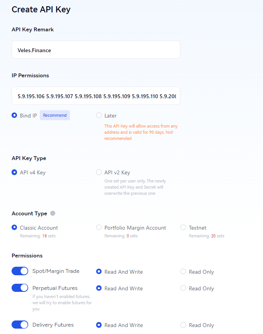Set Spot/Margin Trade to Read Only
This screenshot has height=334, width=263.
tap(183, 272)
